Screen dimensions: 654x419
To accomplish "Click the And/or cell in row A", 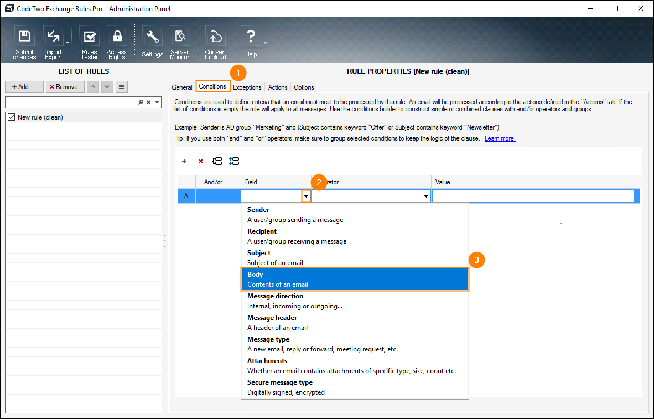I will (x=217, y=196).
